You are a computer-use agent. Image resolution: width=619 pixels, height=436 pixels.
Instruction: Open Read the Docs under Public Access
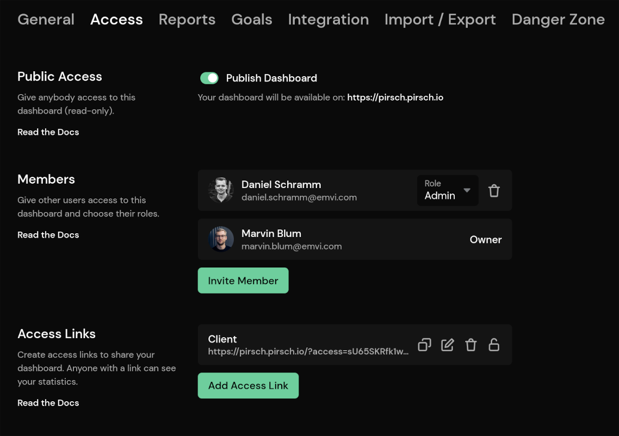click(48, 132)
